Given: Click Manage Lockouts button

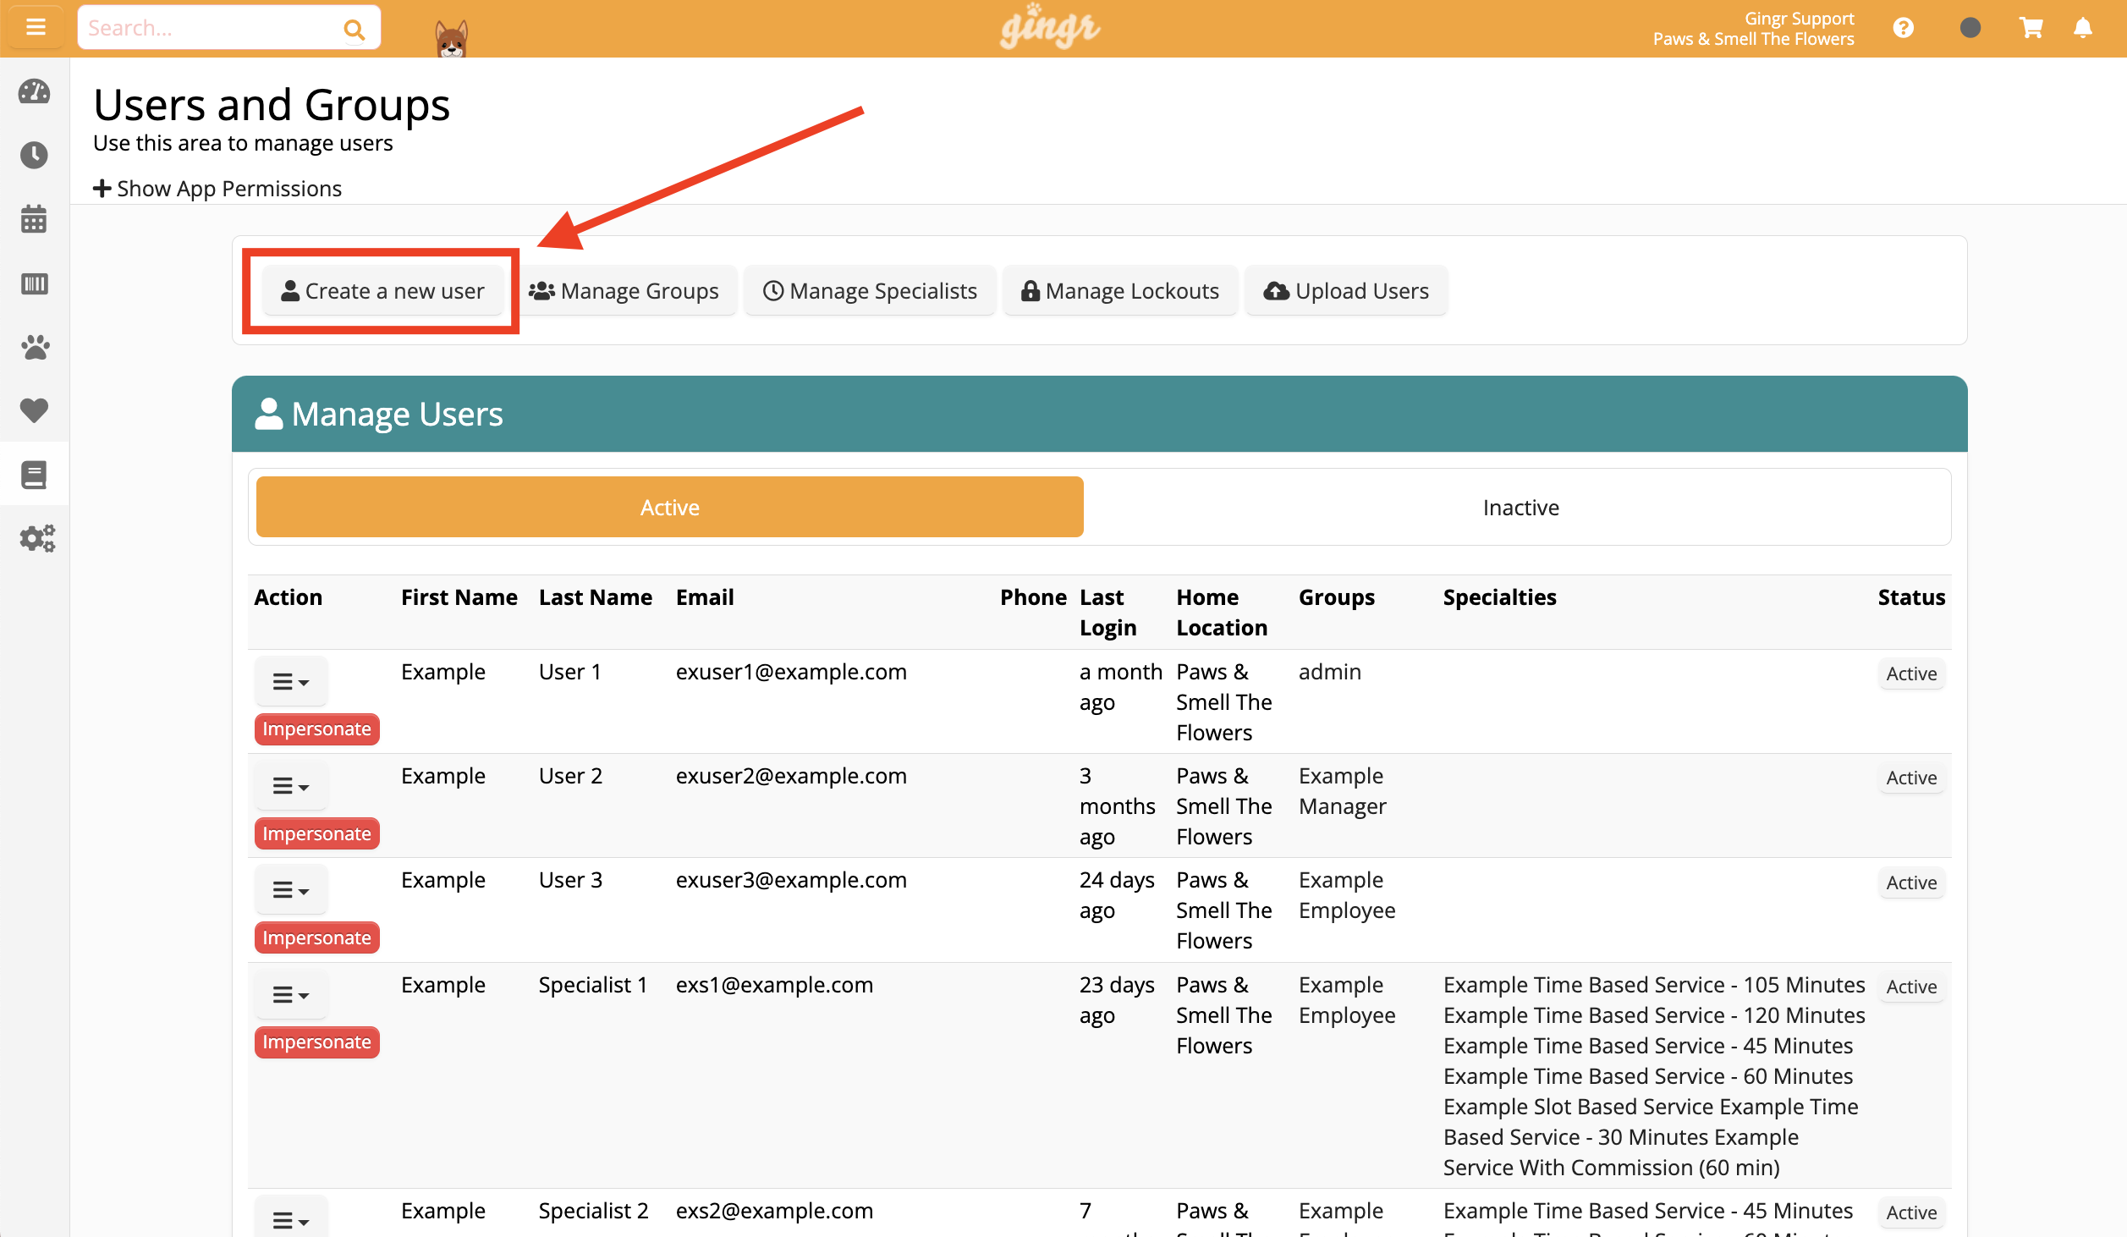Looking at the screenshot, I should 1120,291.
